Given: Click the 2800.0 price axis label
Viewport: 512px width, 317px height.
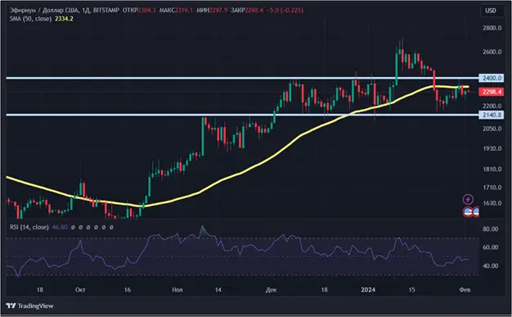Looking at the screenshot, I should 492,28.
